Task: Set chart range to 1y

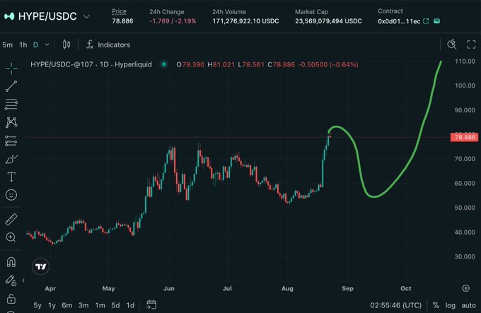Action: tap(52, 305)
